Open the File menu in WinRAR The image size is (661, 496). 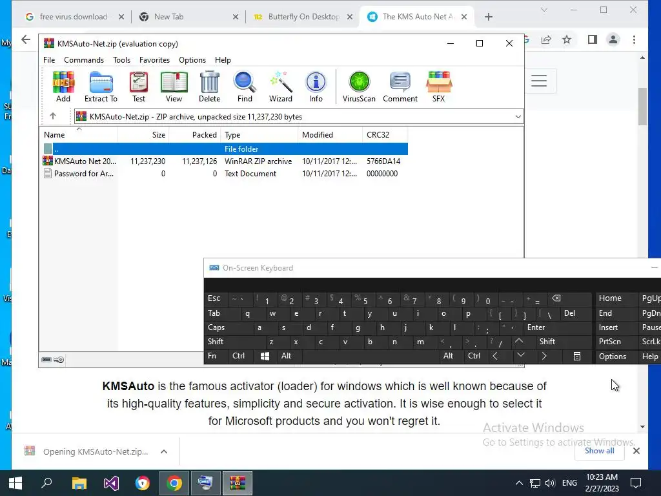[49, 60]
